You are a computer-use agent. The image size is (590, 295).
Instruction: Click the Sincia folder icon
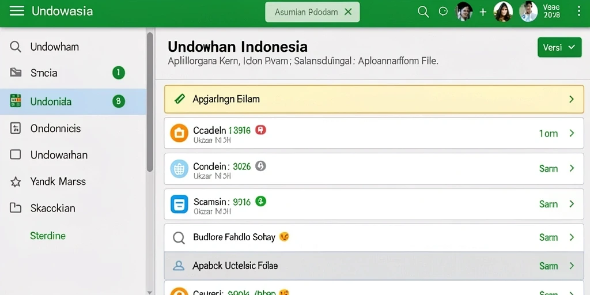[x=16, y=73]
